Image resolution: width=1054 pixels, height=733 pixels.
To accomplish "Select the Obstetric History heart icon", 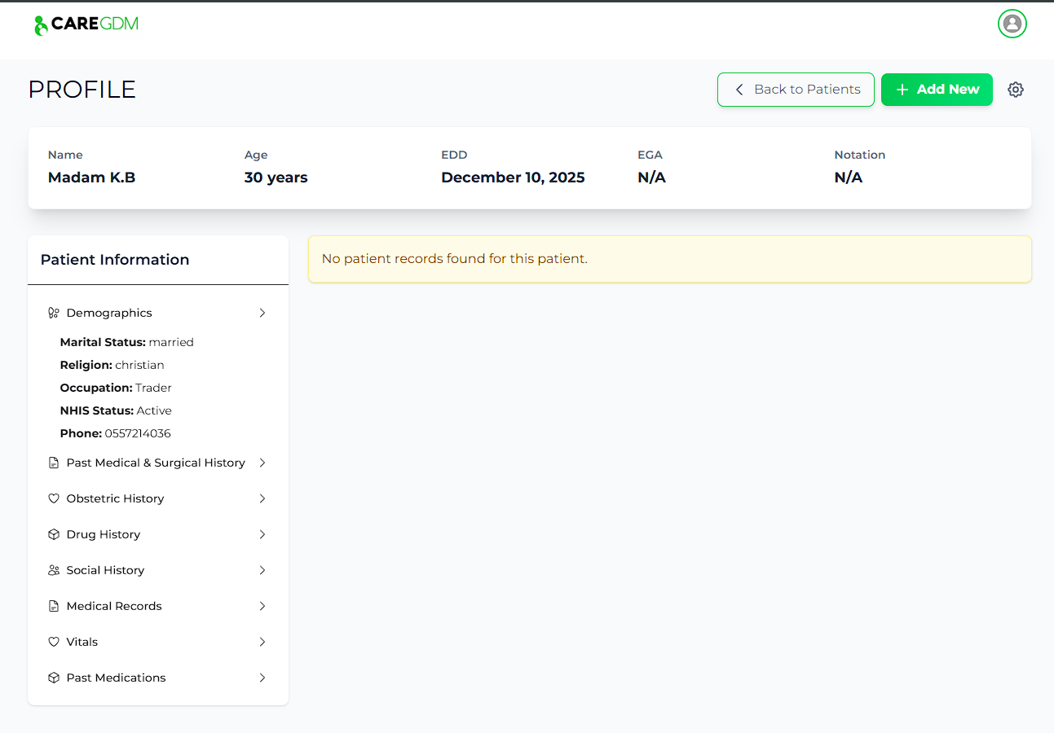I will pos(53,498).
